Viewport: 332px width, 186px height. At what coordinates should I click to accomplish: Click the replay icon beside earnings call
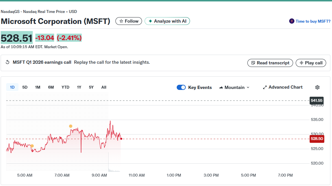[7, 62]
